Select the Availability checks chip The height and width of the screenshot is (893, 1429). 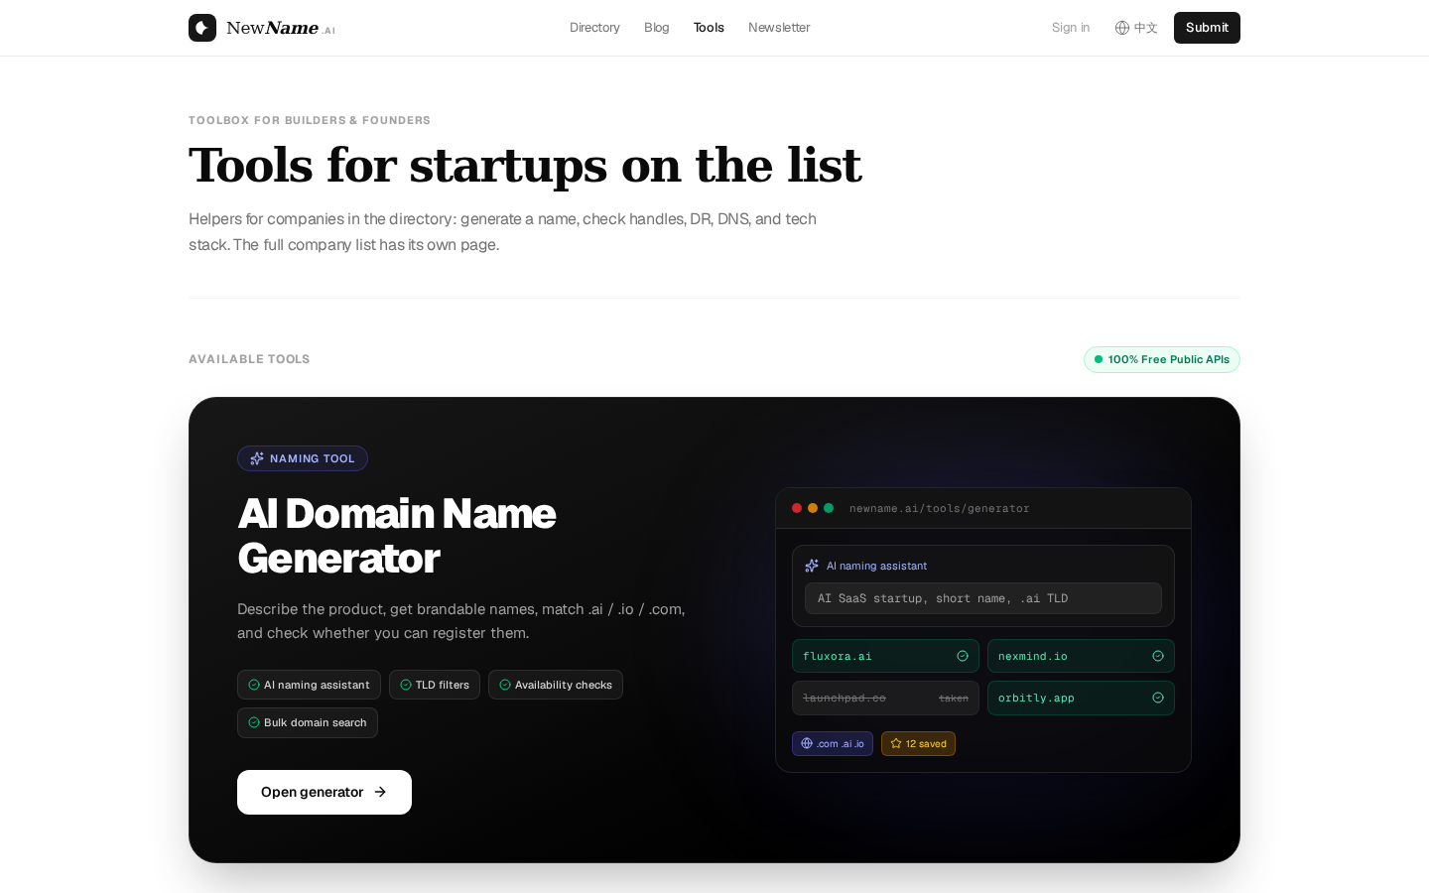pyautogui.click(x=556, y=685)
